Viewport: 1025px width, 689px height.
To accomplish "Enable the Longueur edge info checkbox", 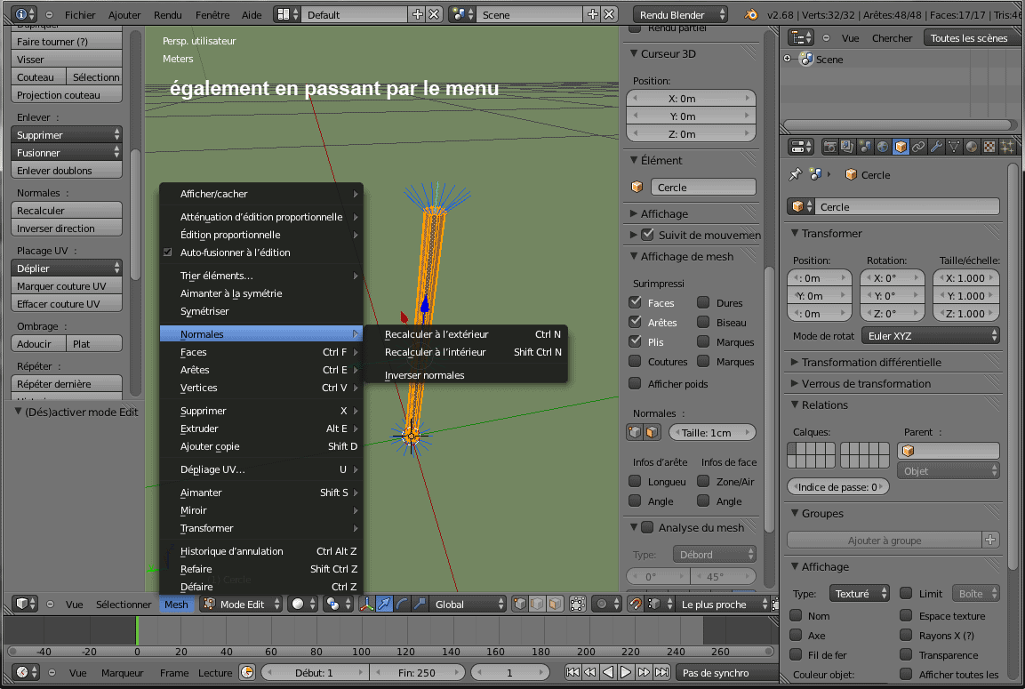I will (x=635, y=481).
